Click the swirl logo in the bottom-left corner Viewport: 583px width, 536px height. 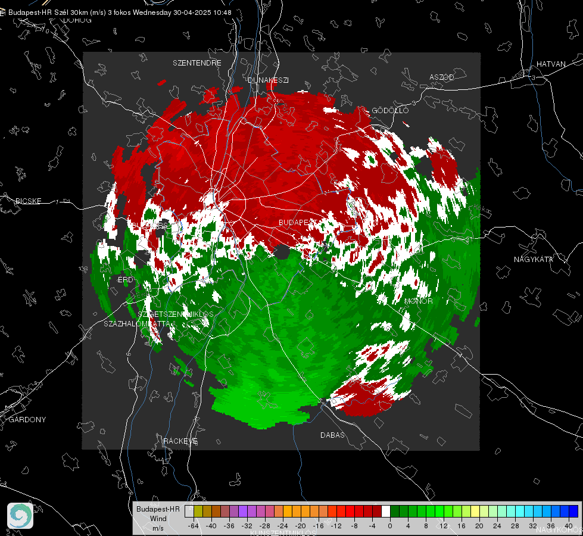point(20,516)
